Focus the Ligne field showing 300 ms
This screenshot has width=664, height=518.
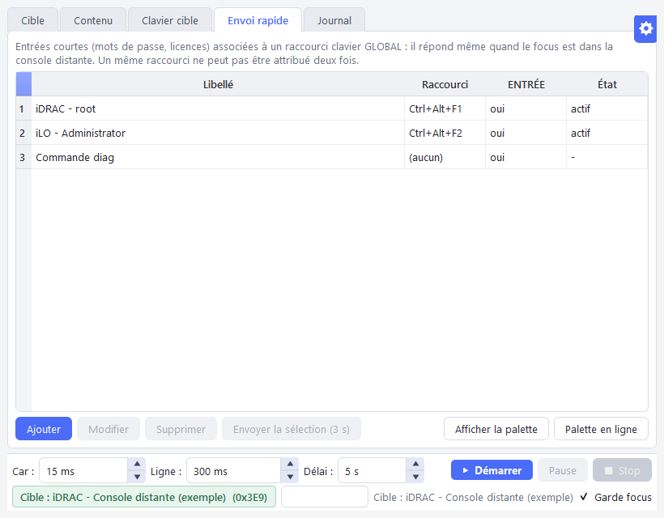point(234,470)
